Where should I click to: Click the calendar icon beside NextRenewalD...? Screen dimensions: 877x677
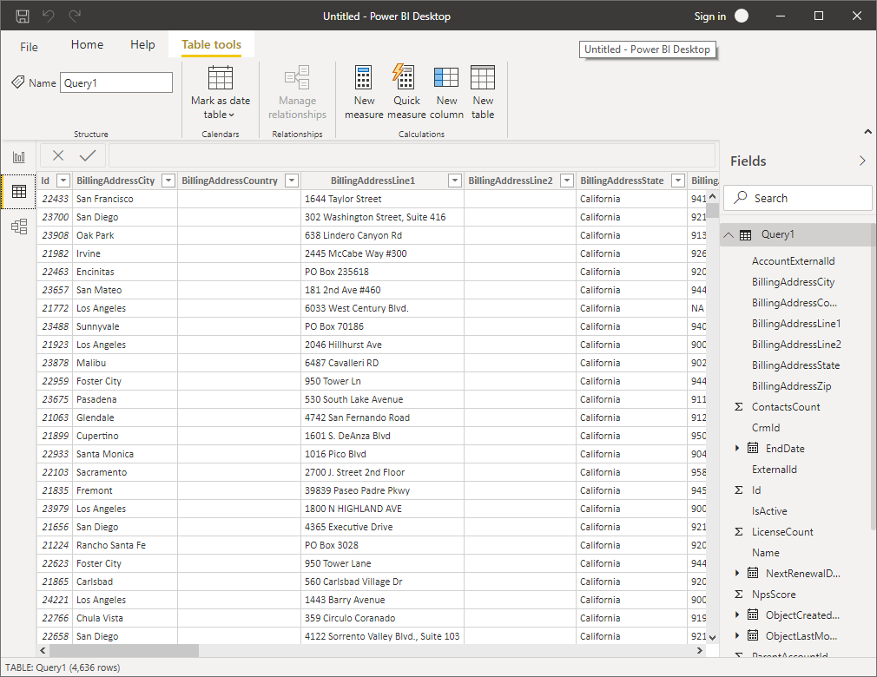(x=753, y=573)
